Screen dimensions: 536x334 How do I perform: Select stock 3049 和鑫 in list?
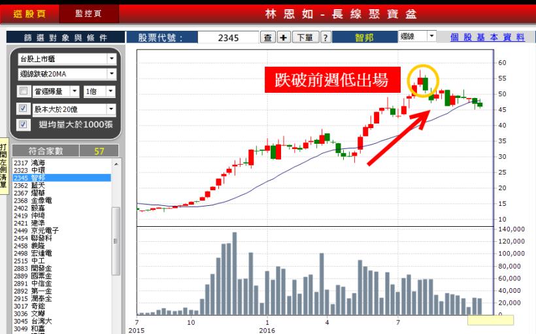[x=61, y=329]
